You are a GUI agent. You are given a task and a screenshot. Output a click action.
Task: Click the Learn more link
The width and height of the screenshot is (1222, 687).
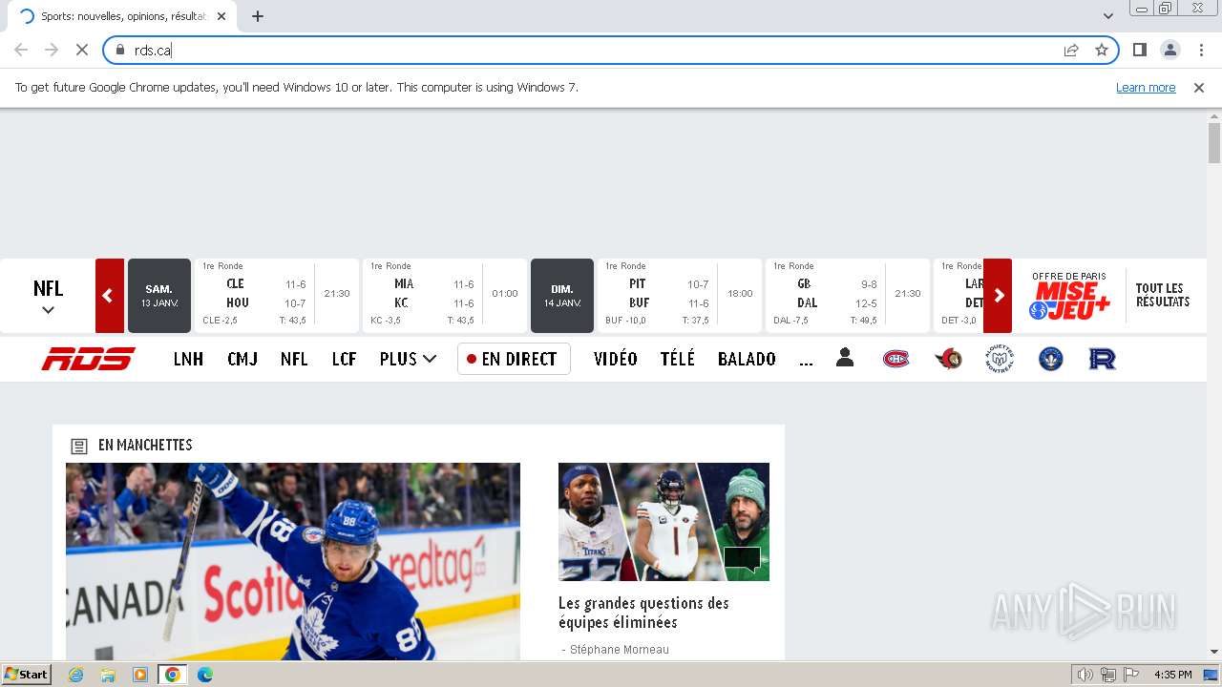coord(1146,88)
